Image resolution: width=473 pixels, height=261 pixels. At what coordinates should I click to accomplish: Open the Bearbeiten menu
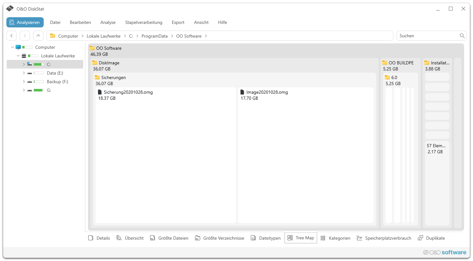(80, 22)
